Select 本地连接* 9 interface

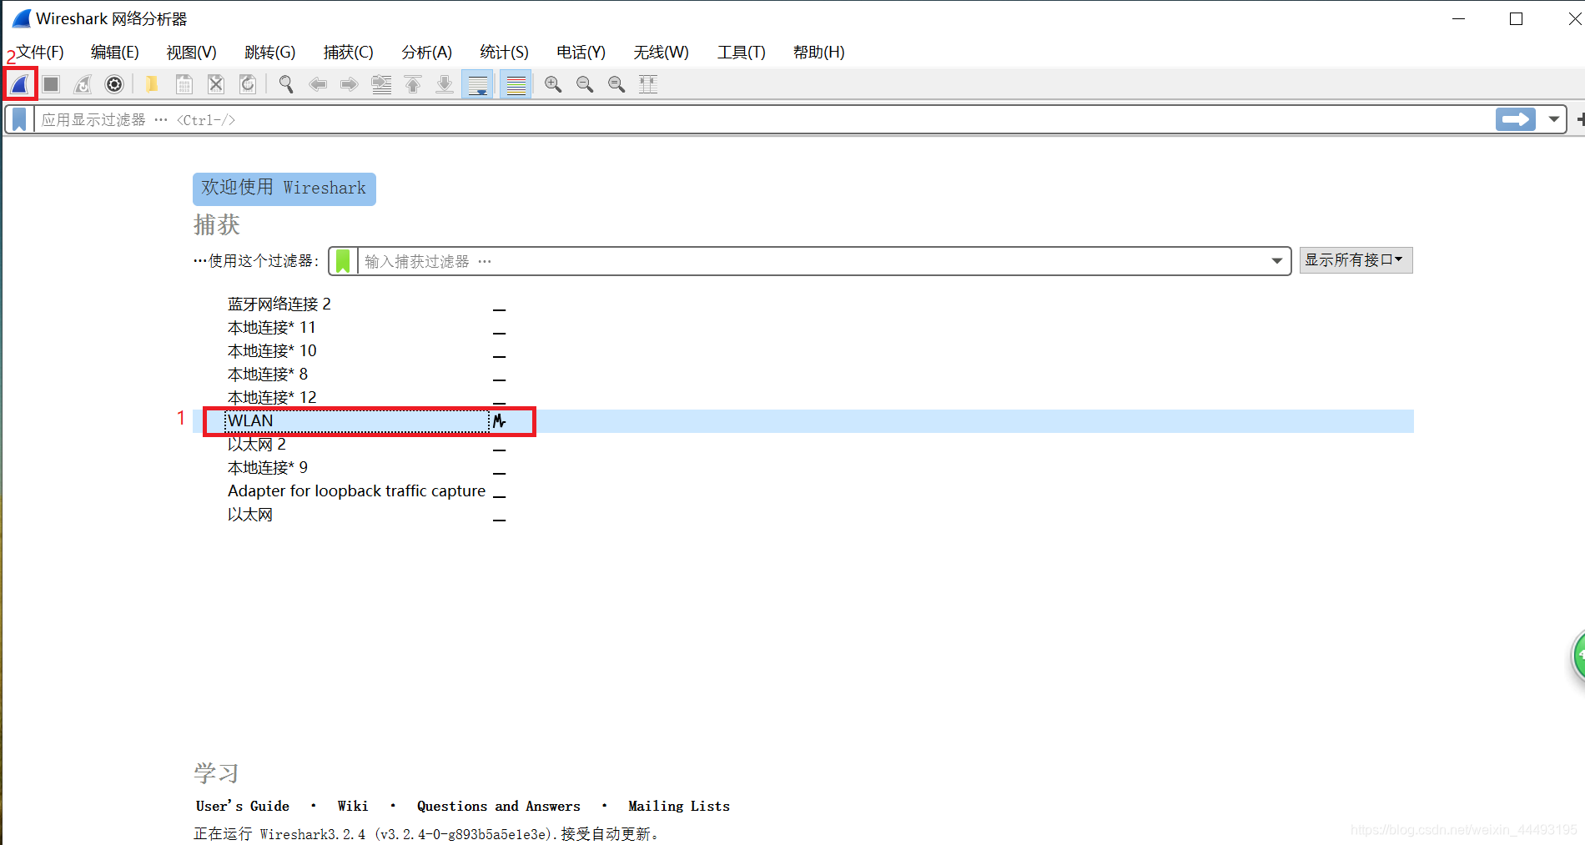[268, 467]
